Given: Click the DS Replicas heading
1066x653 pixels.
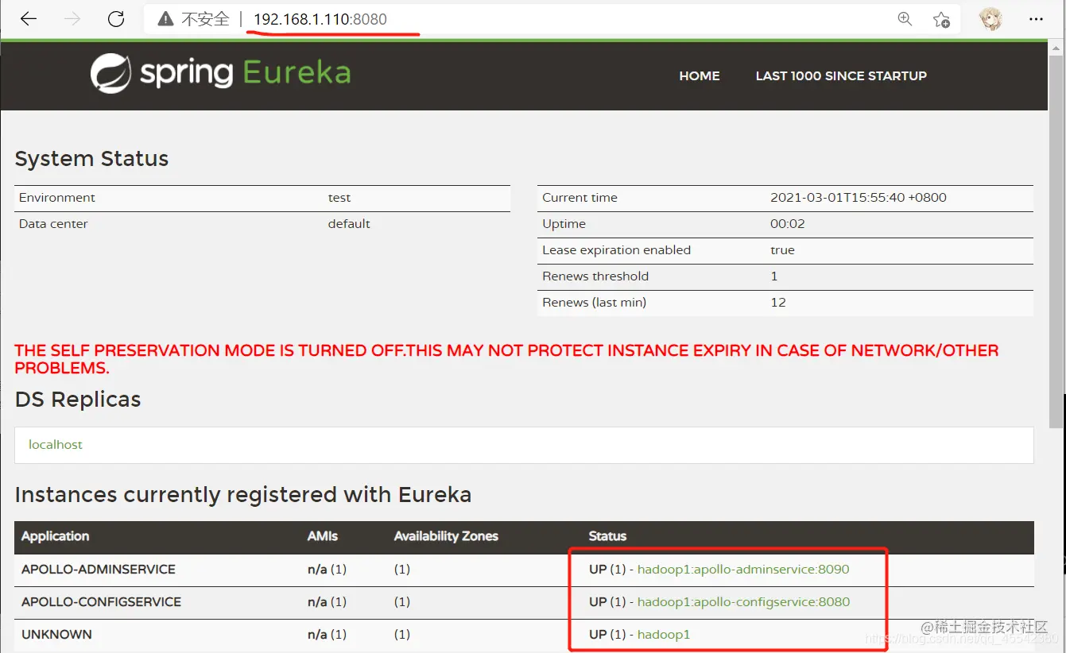Looking at the screenshot, I should 78,400.
